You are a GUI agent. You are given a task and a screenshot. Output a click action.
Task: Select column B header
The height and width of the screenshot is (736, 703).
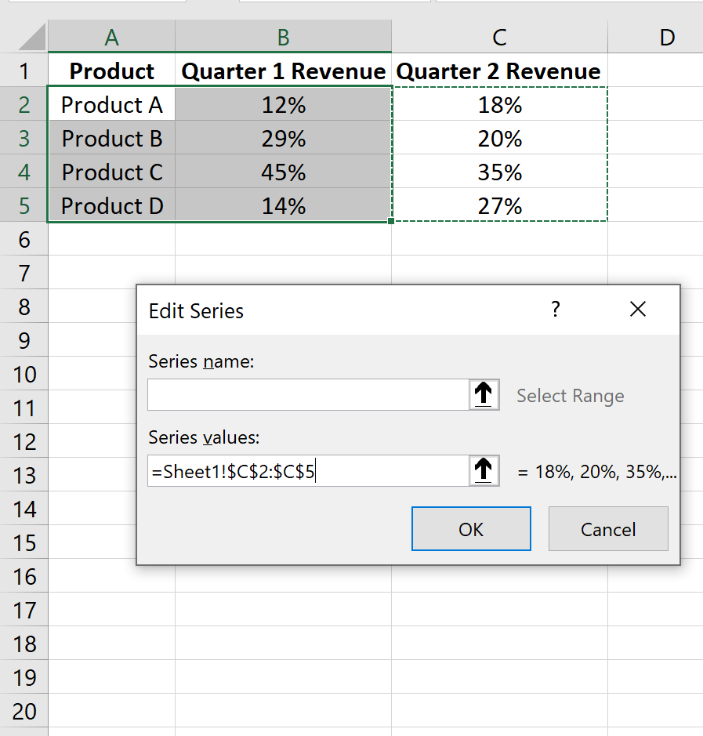coord(284,37)
